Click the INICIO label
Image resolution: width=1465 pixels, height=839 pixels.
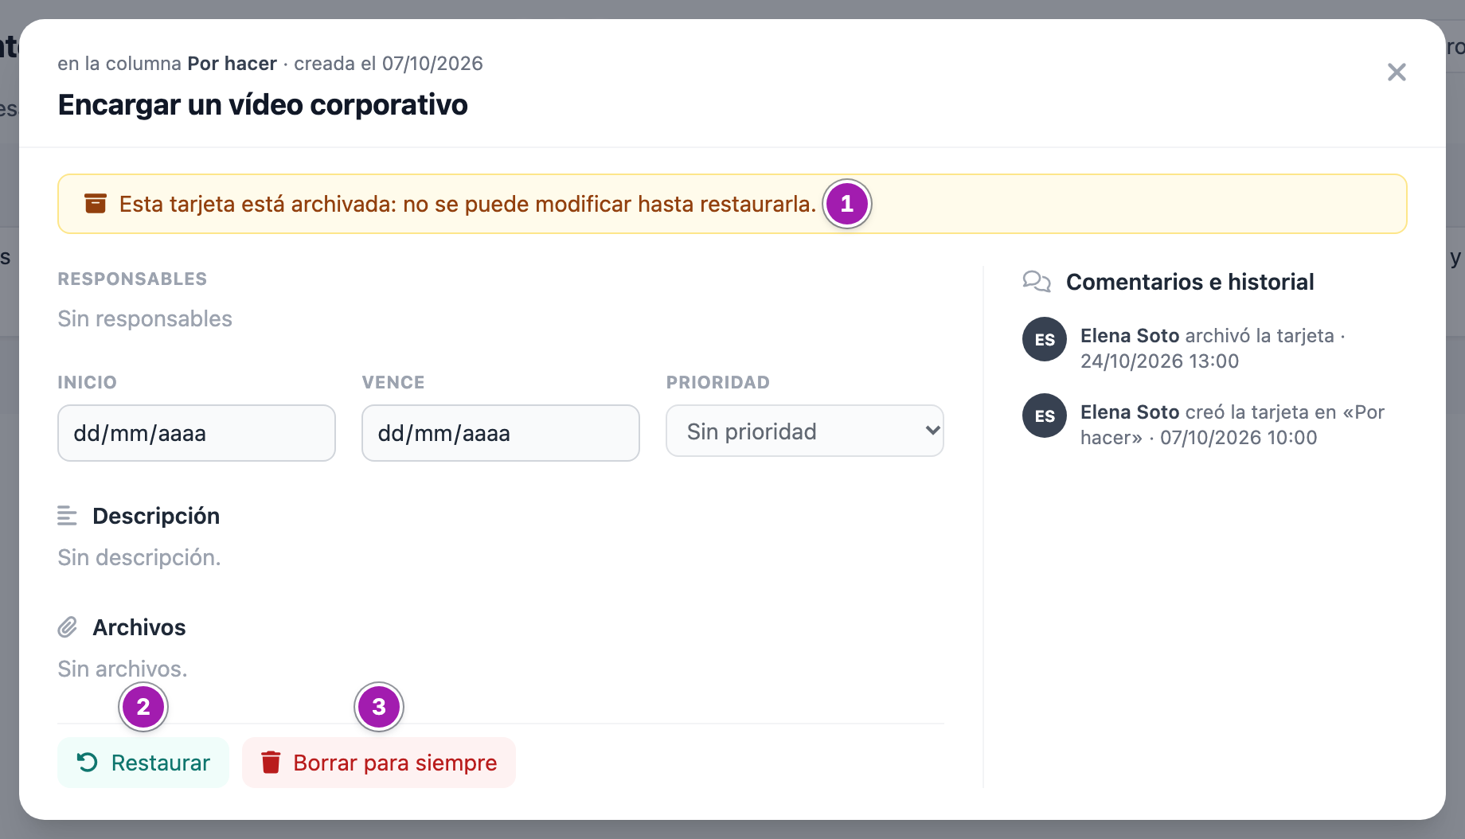click(x=87, y=383)
